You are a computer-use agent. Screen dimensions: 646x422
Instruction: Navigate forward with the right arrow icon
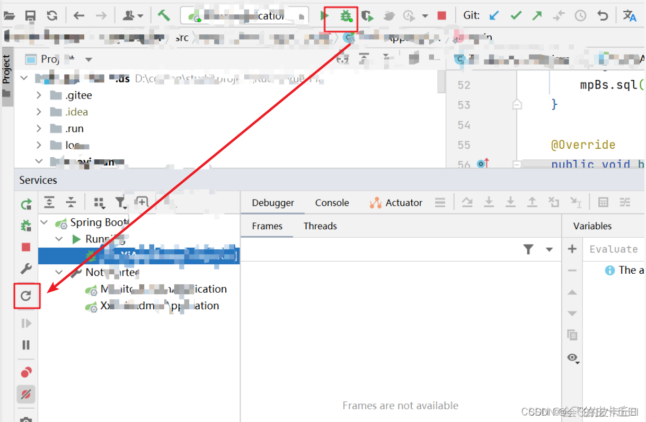coord(101,16)
